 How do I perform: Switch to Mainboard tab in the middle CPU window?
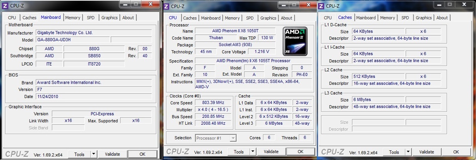(211, 18)
